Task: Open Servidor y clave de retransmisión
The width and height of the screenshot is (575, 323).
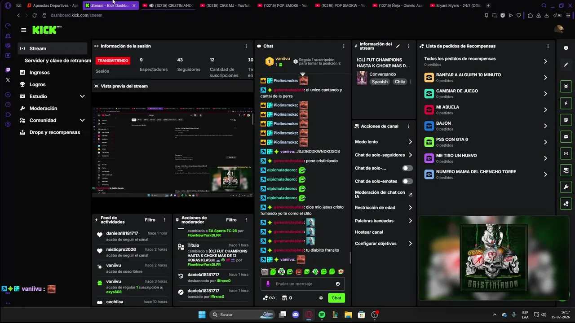Action: (x=57, y=61)
